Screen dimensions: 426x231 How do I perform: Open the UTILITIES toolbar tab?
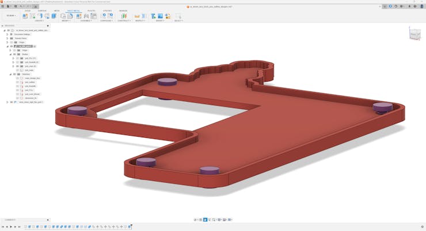(x=108, y=10)
